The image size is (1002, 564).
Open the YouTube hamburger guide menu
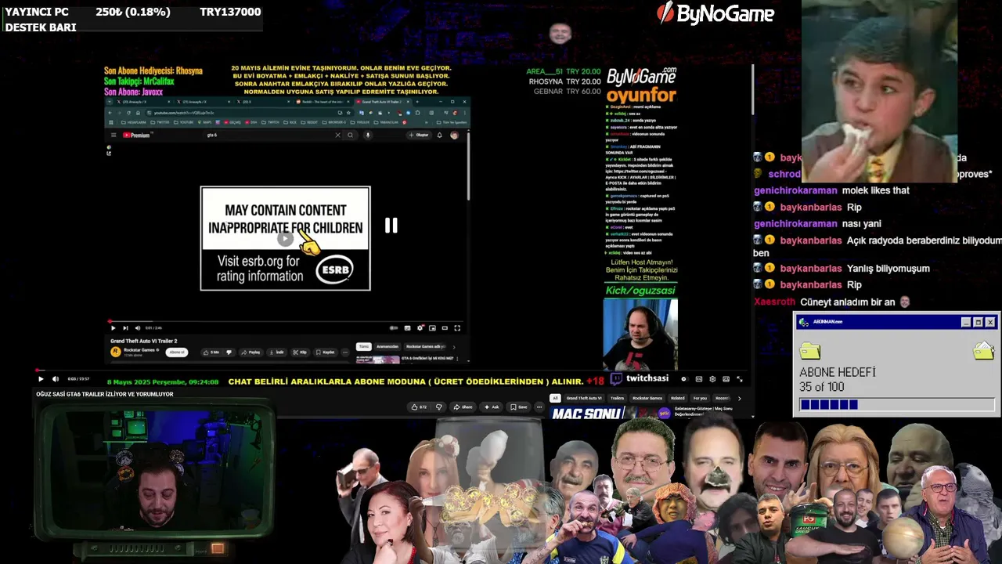tap(114, 136)
